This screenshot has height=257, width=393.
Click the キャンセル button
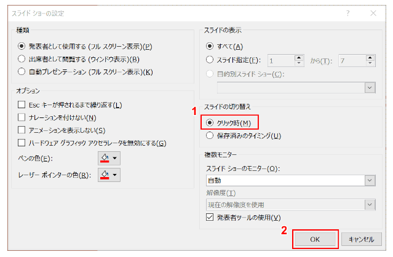[x=361, y=239]
